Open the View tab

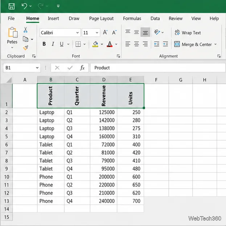tap(196, 19)
